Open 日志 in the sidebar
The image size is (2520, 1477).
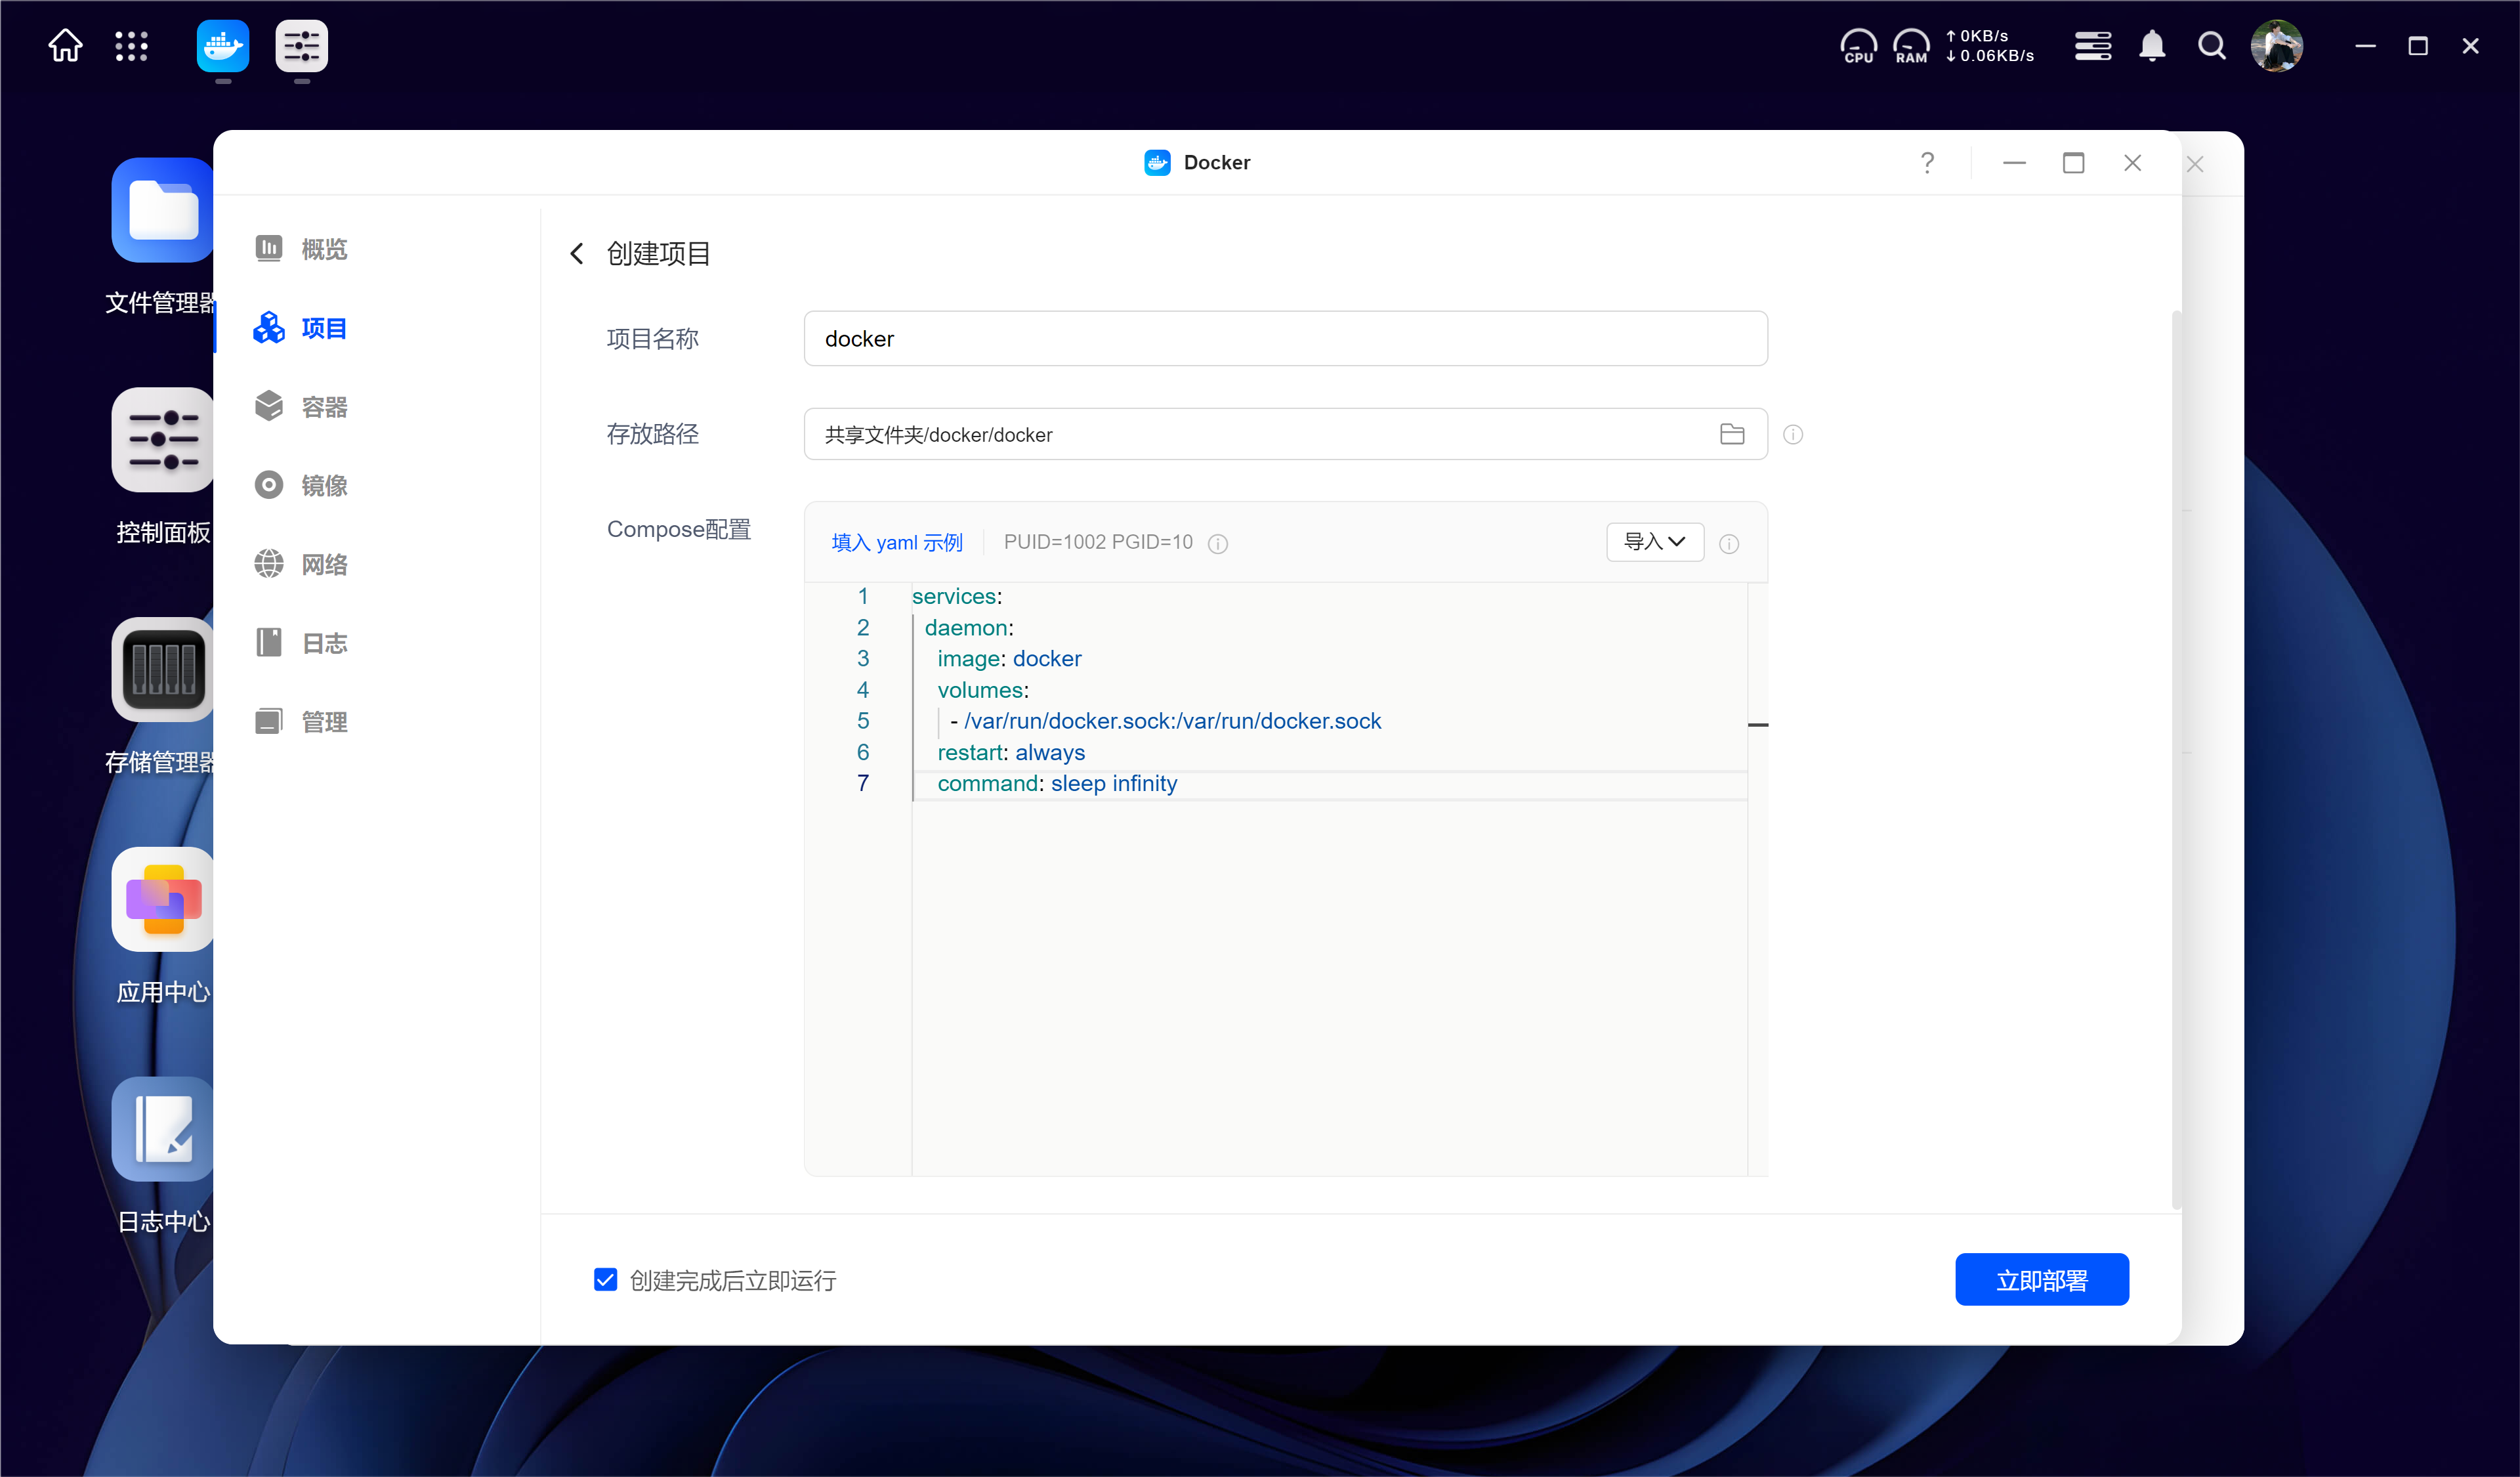(301, 643)
